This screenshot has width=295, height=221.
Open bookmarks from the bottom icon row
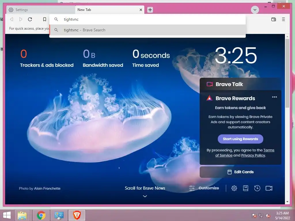[x=245, y=188]
